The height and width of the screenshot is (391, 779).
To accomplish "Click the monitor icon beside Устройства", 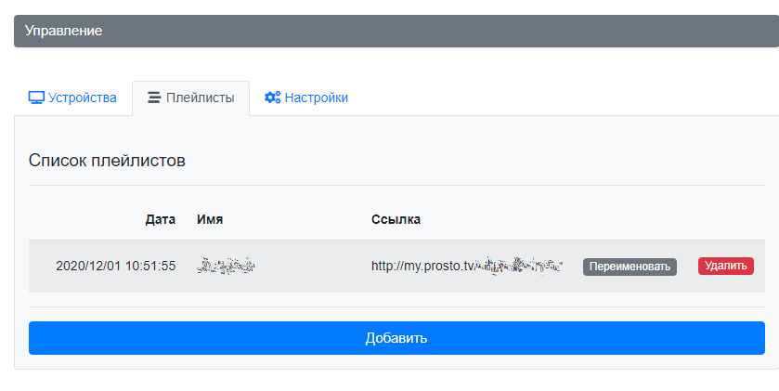I will [x=36, y=98].
